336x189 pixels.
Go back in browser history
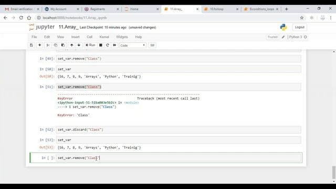click(5, 18)
